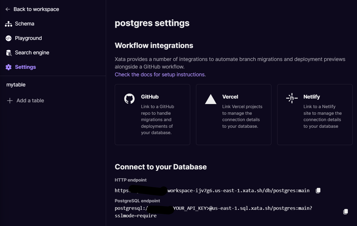Open the mytable table
This screenshot has height=226, width=357.
click(x=16, y=85)
